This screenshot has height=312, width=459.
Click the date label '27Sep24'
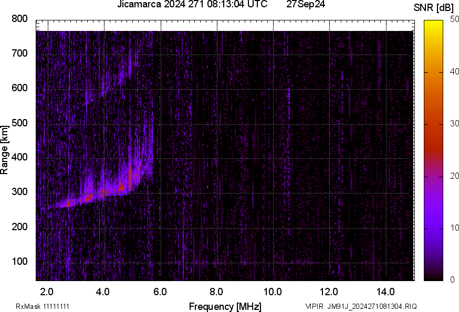pos(306,5)
